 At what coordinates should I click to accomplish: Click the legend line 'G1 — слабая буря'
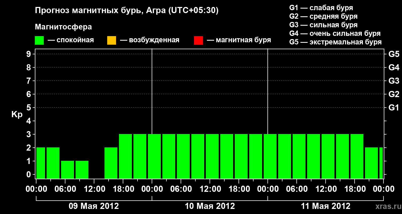[x=321, y=8]
